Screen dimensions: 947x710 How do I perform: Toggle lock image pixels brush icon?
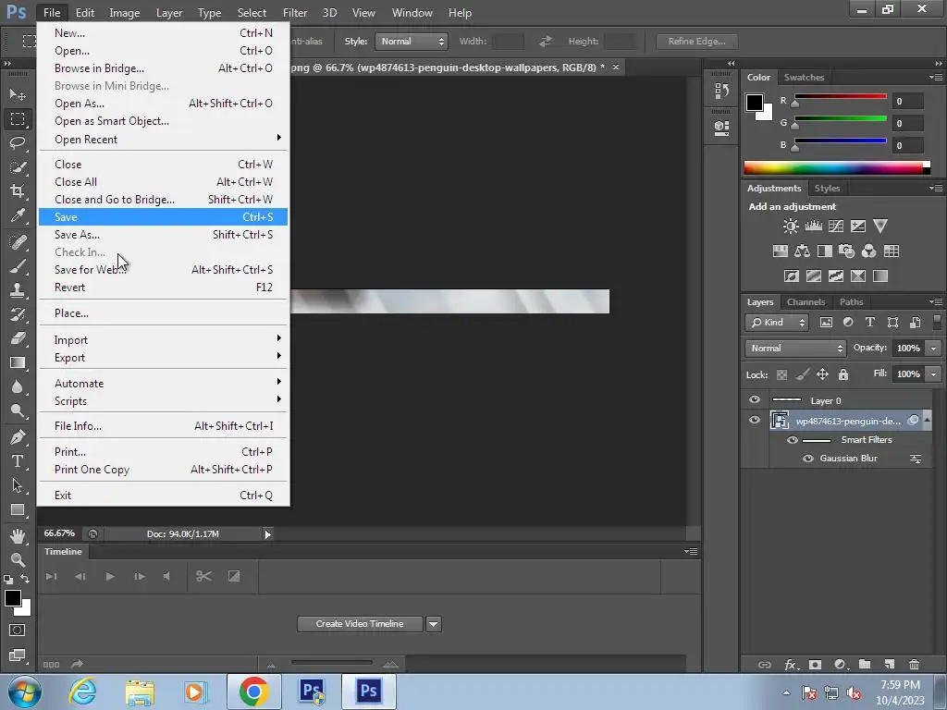point(802,375)
